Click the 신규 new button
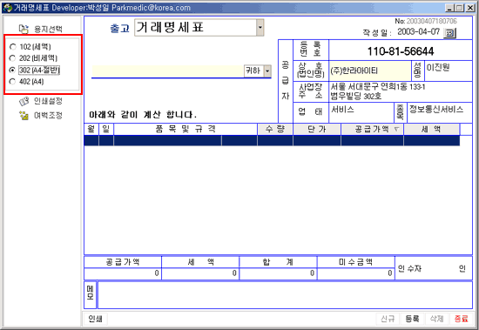Screen dimensions: 479x330 (x=388, y=319)
